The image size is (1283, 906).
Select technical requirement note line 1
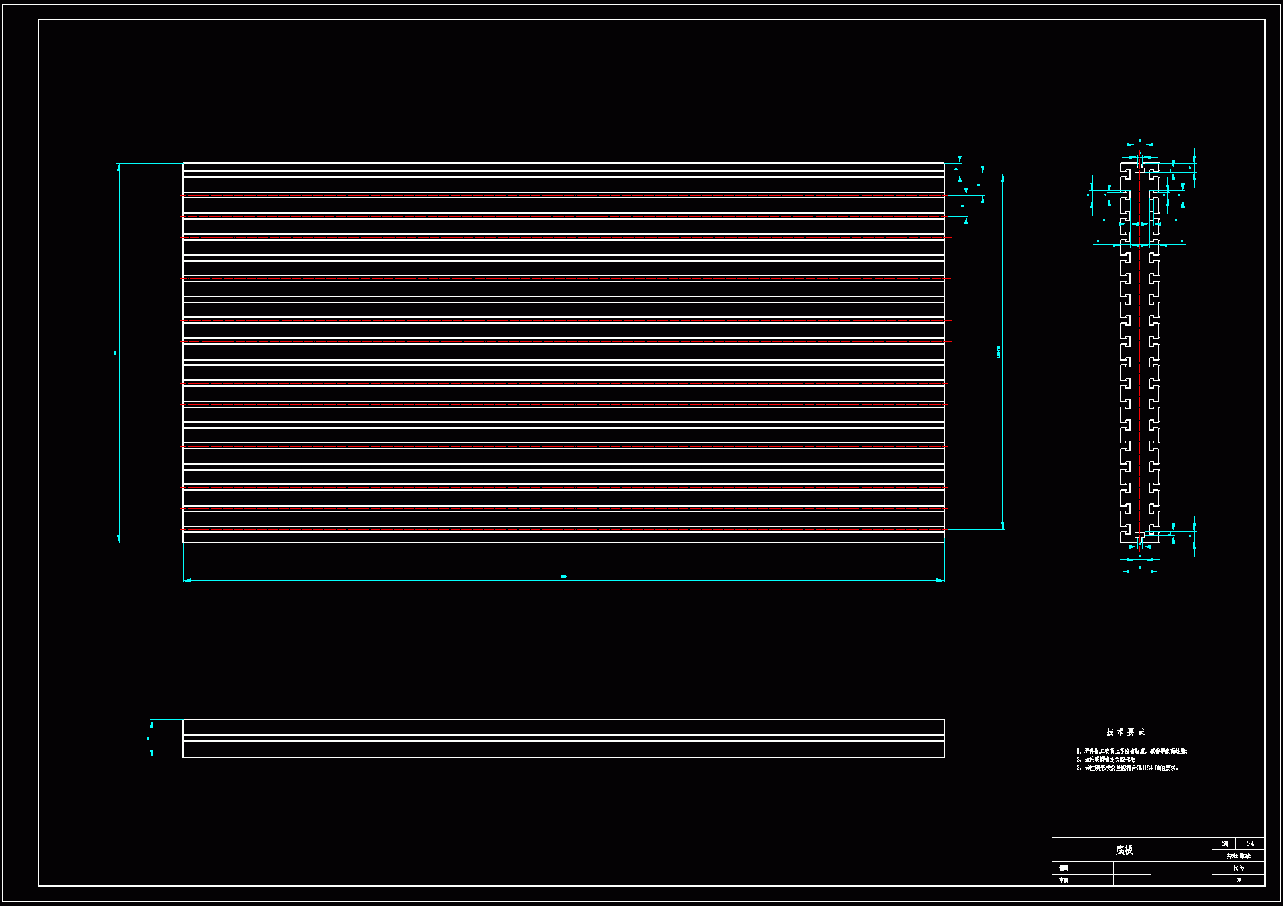[1131, 752]
